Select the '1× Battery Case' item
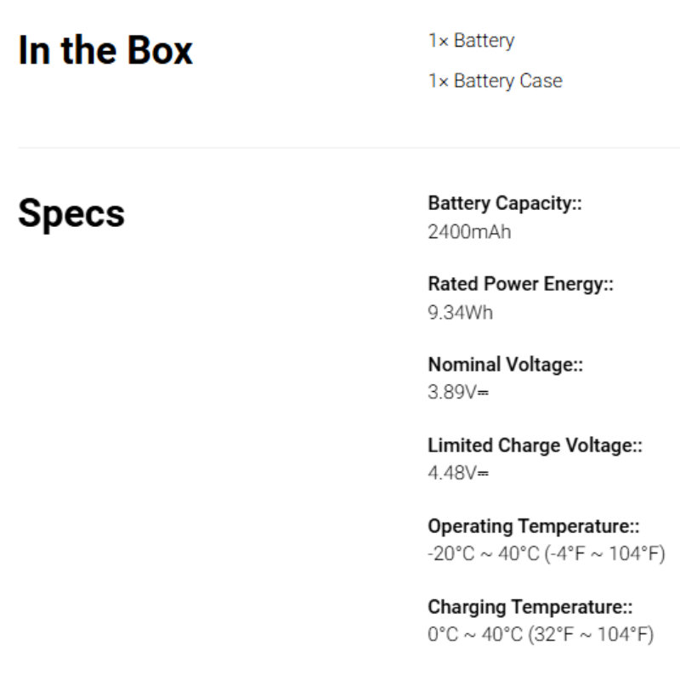This screenshot has height=680, width=680. [496, 81]
